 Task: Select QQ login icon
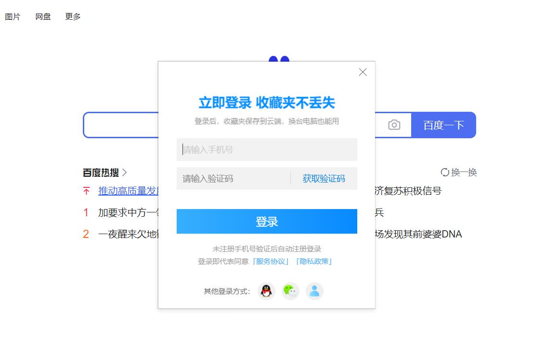point(266,291)
